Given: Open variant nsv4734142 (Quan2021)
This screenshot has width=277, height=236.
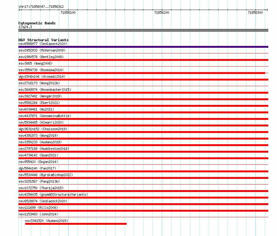Looking at the screenshot, I should point(38,155).
